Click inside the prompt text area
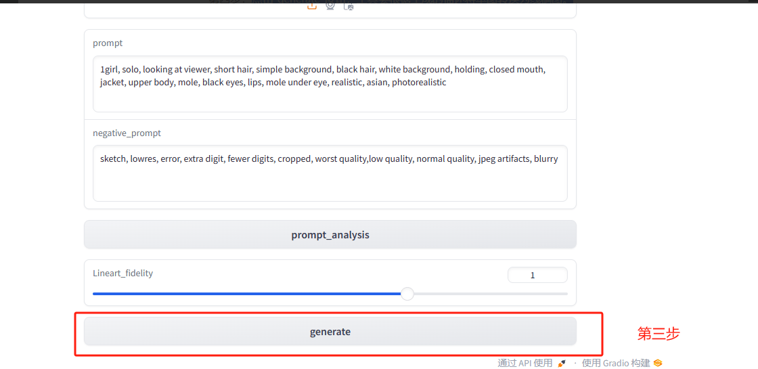This screenshot has width=758, height=369. tap(330, 98)
